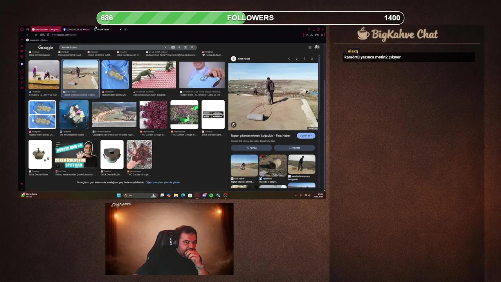Screen dimensions: 501x282
Task: Start voice search with microphone icon
Action: [179, 47]
